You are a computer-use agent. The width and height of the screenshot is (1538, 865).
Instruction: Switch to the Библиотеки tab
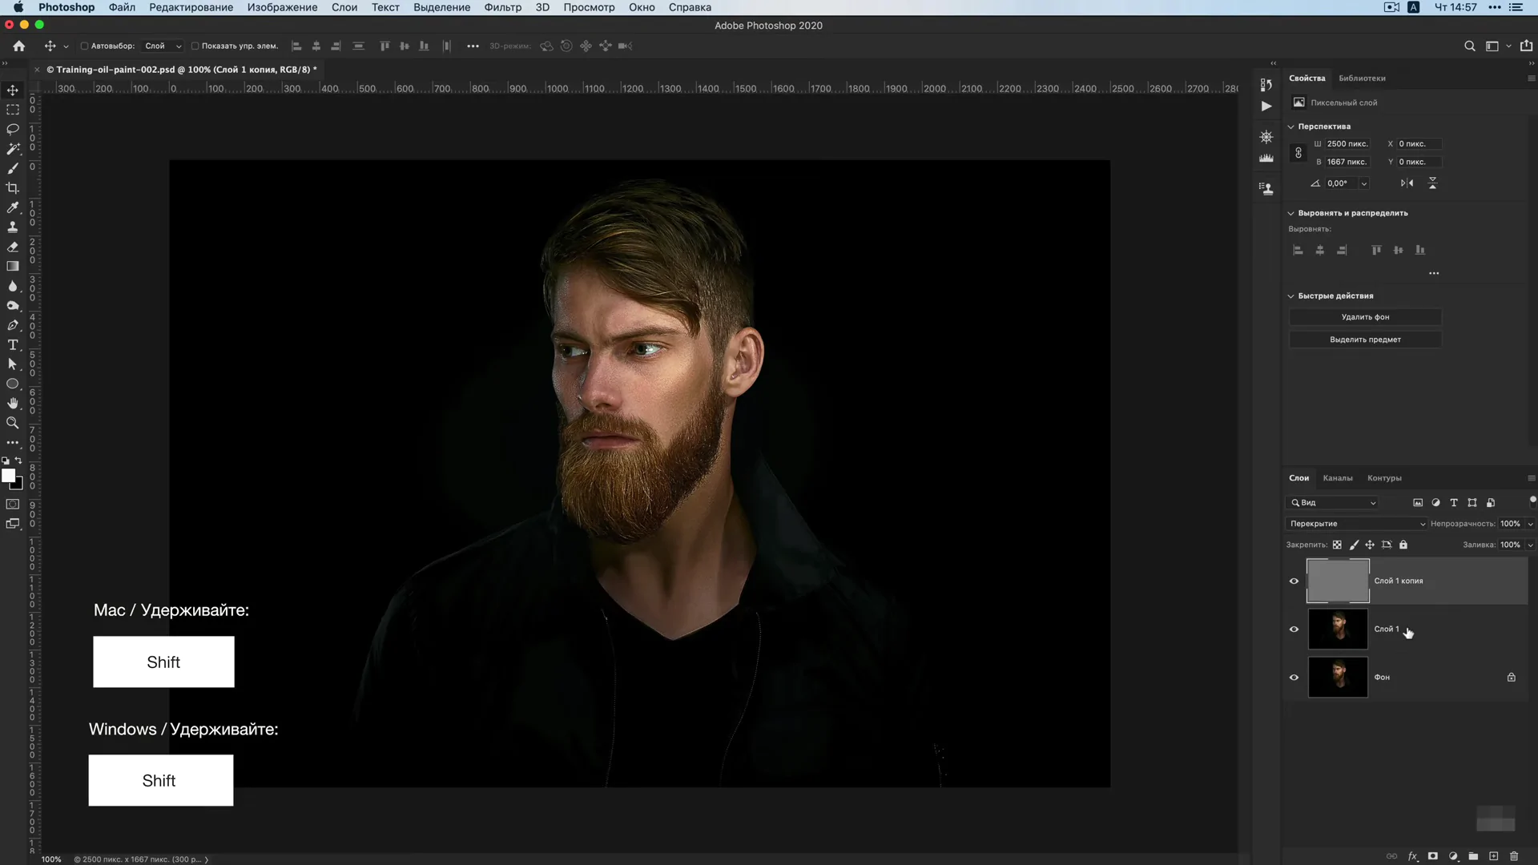tap(1362, 78)
